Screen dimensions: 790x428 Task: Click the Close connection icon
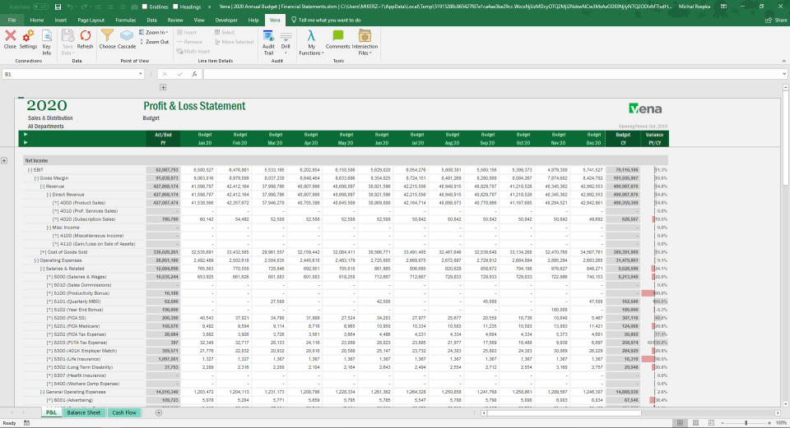pos(10,36)
